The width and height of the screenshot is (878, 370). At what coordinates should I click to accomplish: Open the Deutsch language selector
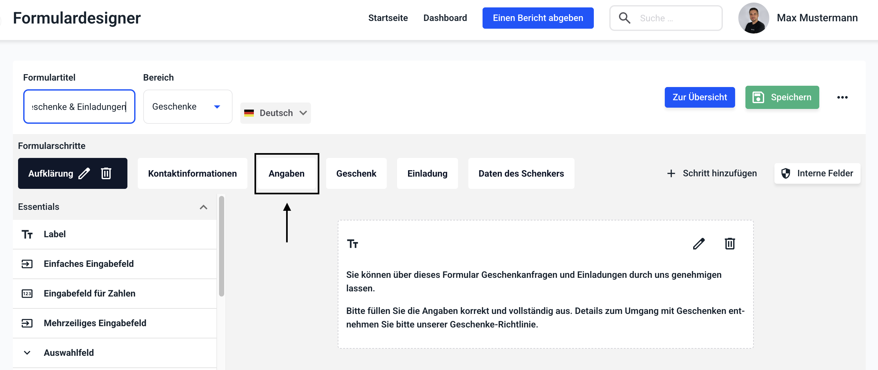(275, 113)
